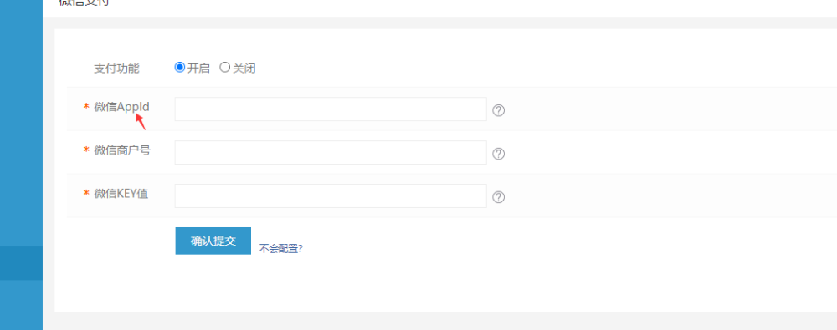Click the orange asterisk beside 微信KEY值
The width and height of the screenshot is (837, 330).
click(x=86, y=194)
